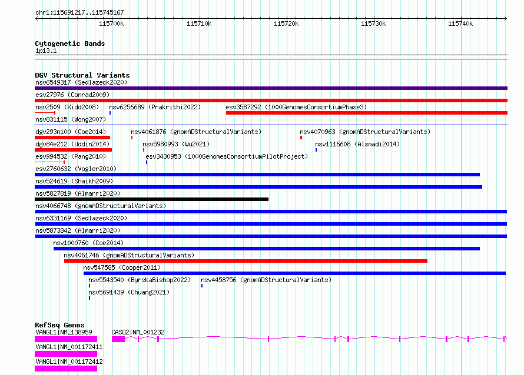524x375 pixels.
Task: Click the CASQ2 first exon magenta block
Action: pos(118,339)
